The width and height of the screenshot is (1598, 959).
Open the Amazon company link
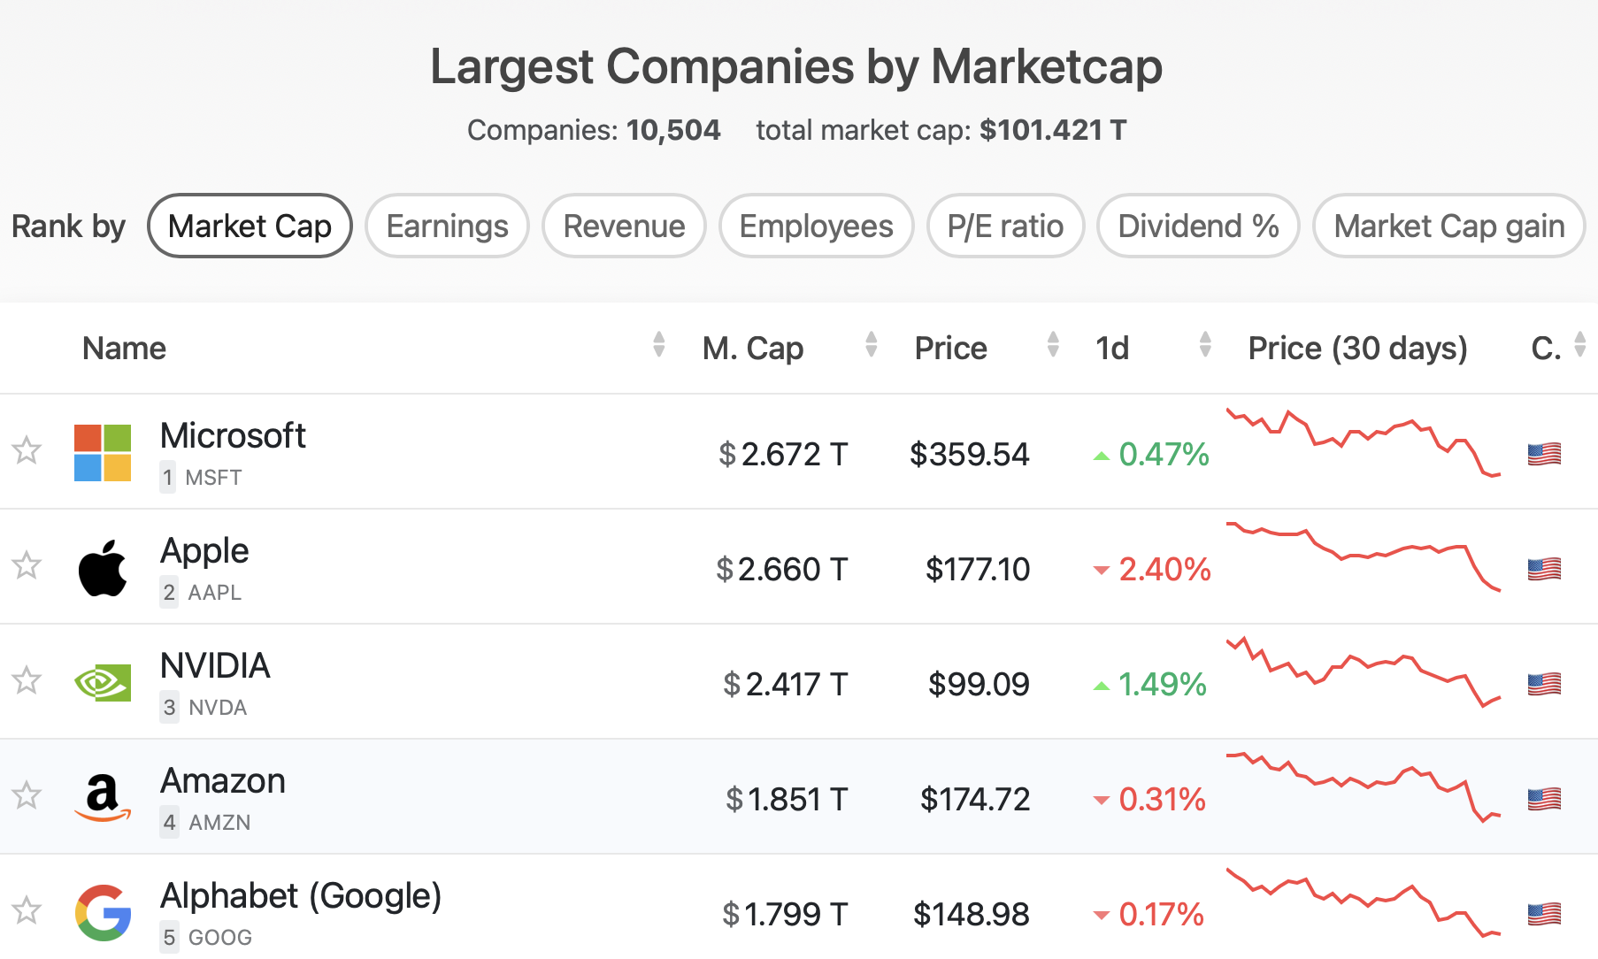coord(223,780)
